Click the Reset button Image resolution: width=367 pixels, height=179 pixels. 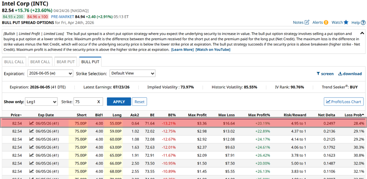(x=139, y=102)
